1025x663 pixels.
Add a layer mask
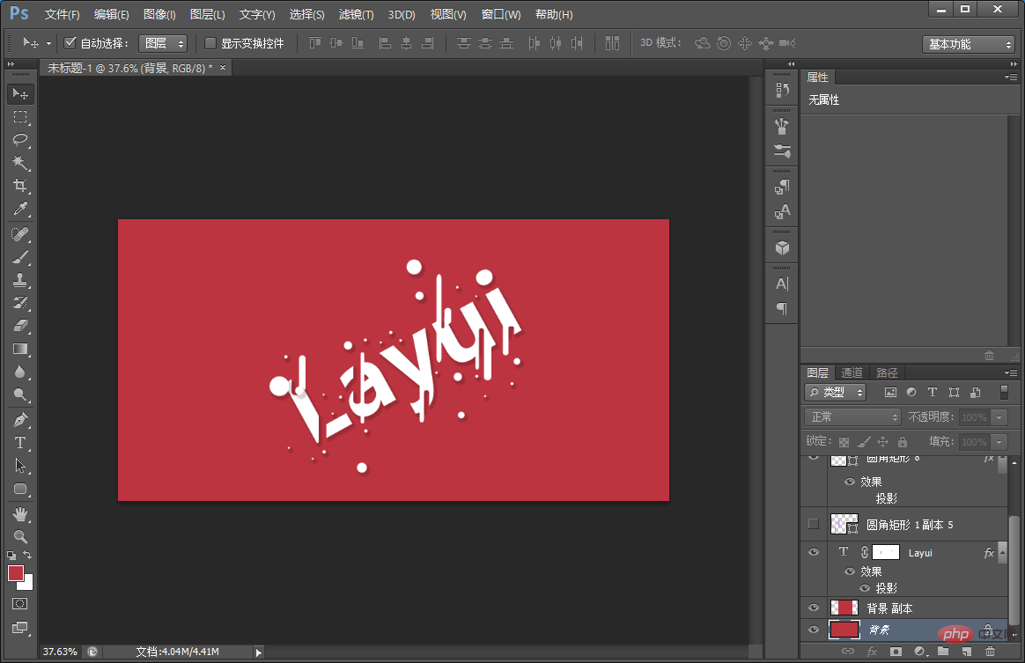pos(896,652)
